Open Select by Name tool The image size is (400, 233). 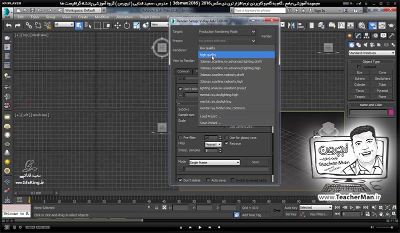pyautogui.click(x=88, y=25)
